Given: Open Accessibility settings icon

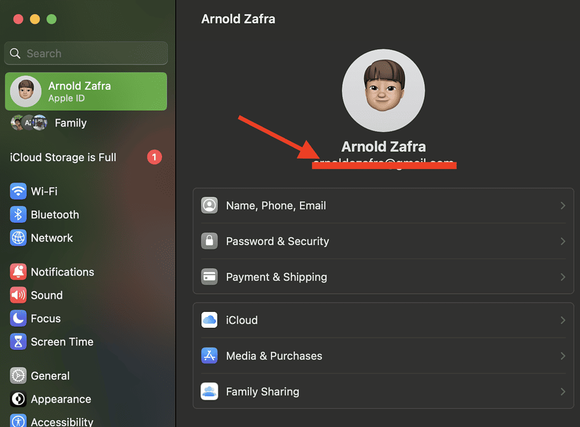Looking at the screenshot, I should click(18, 421).
